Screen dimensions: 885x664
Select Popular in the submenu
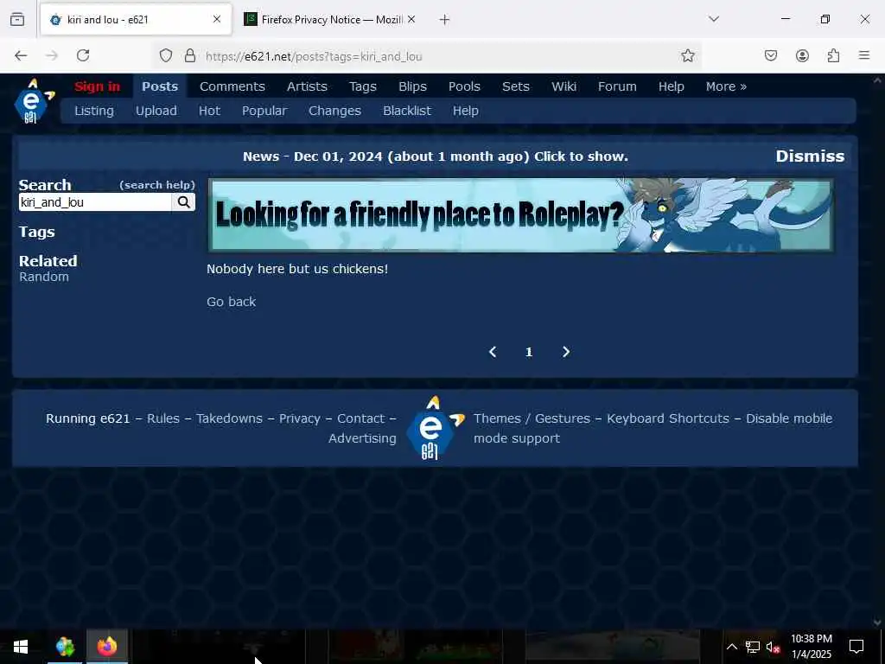point(264,111)
